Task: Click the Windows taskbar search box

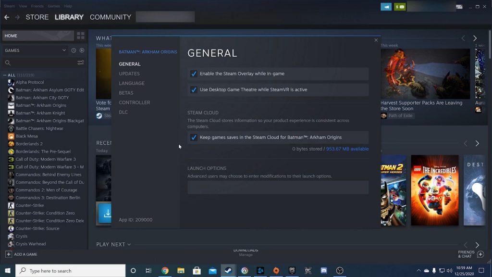Action: (71, 270)
